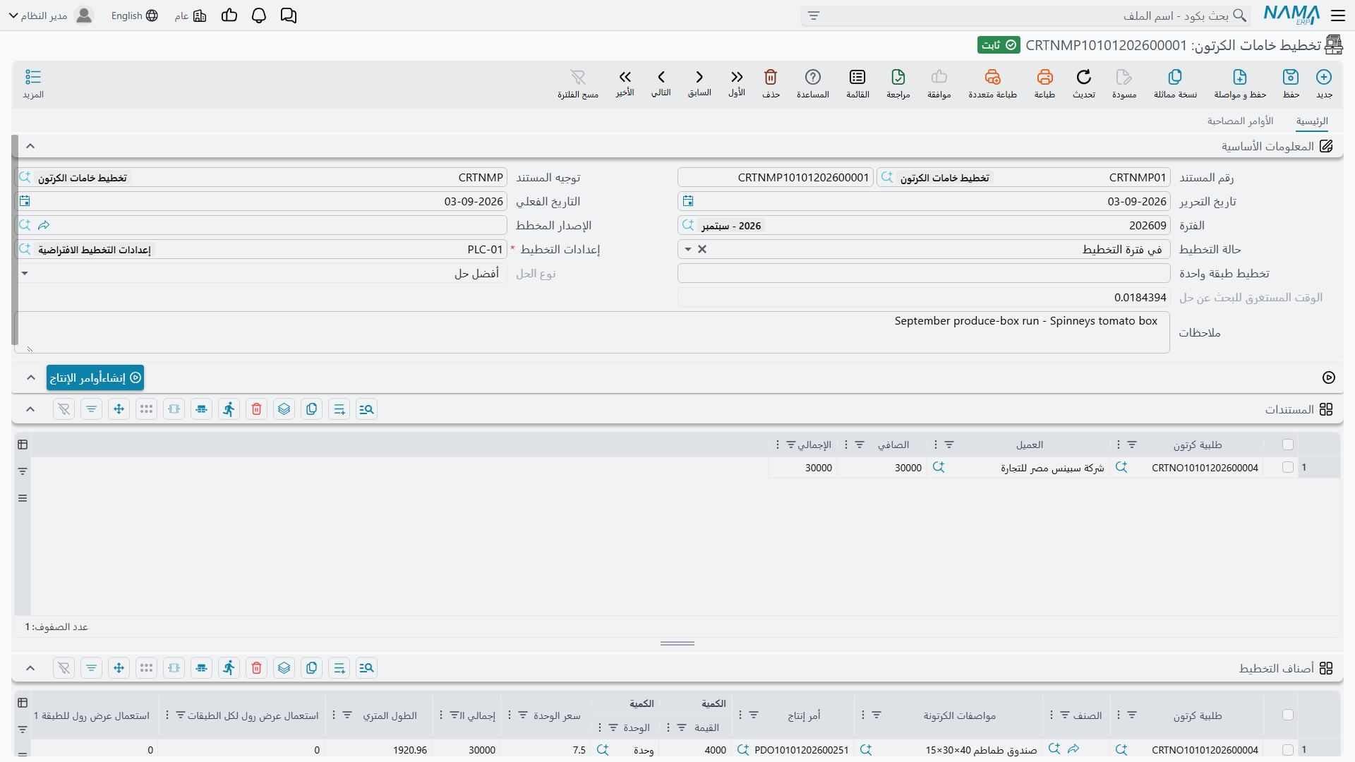The width and height of the screenshot is (1355, 762).
Task: Click the حذف (Delete) trash icon
Action: click(x=771, y=77)
